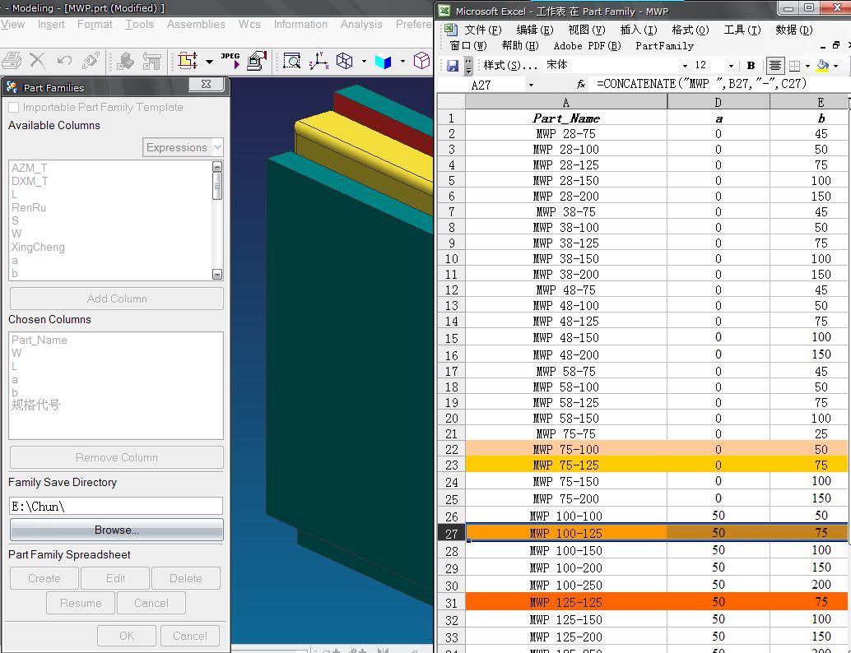851x653 pixels.
Task: Click the Create spreadsheet button
Action: click(44, 578)
